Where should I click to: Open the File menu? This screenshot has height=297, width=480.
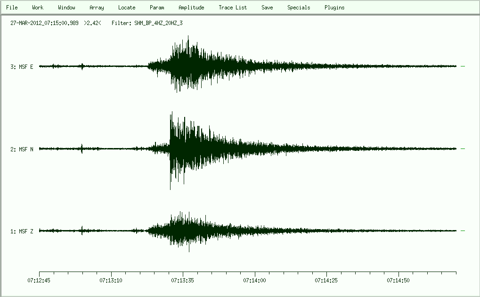coord(12,8)
